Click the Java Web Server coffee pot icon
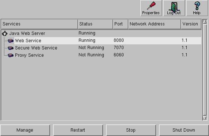 coord(5,33)
